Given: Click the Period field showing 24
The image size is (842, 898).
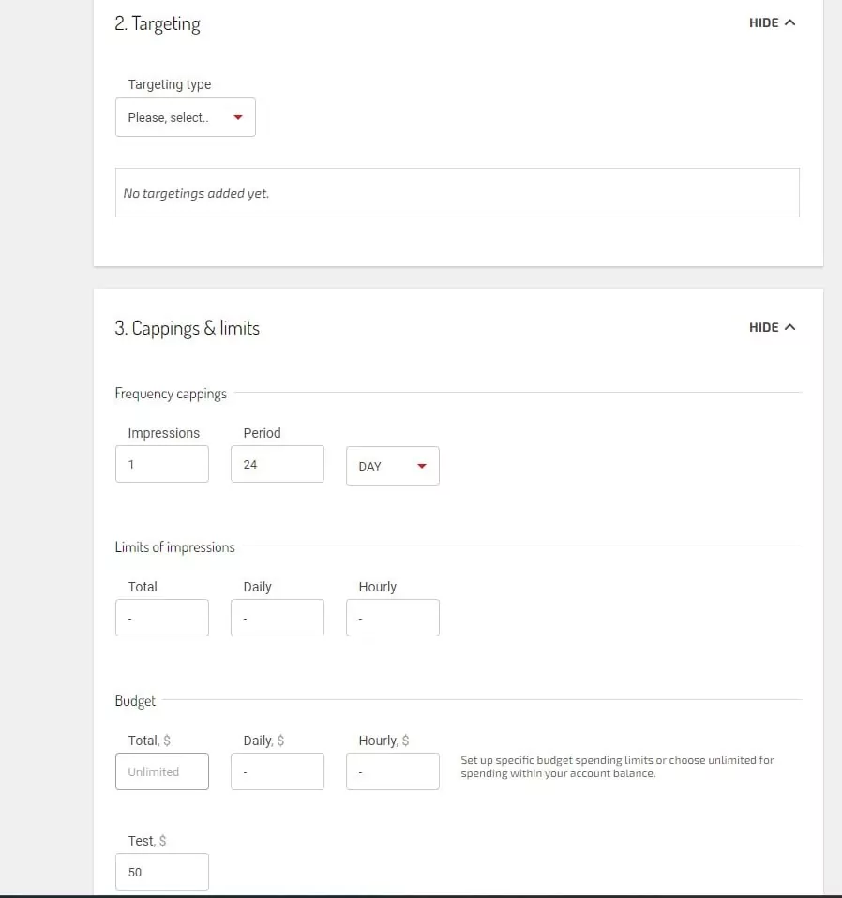Looking at the screenshot, I should 277,464.
